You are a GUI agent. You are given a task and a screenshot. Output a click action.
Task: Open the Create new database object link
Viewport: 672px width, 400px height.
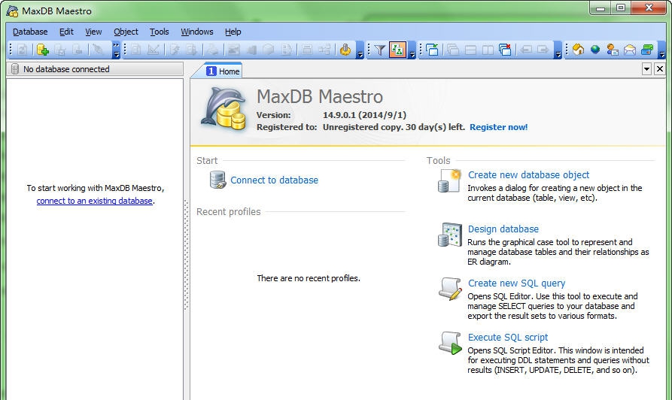tap(528, 174)
